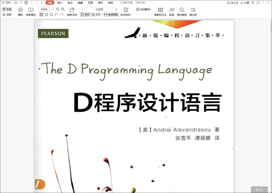
Task: Click the zoom in magnifier icon
Action: pyautogui.click(x=63, y=9)
